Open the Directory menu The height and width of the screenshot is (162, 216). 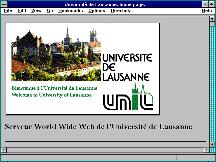(121, 10)
